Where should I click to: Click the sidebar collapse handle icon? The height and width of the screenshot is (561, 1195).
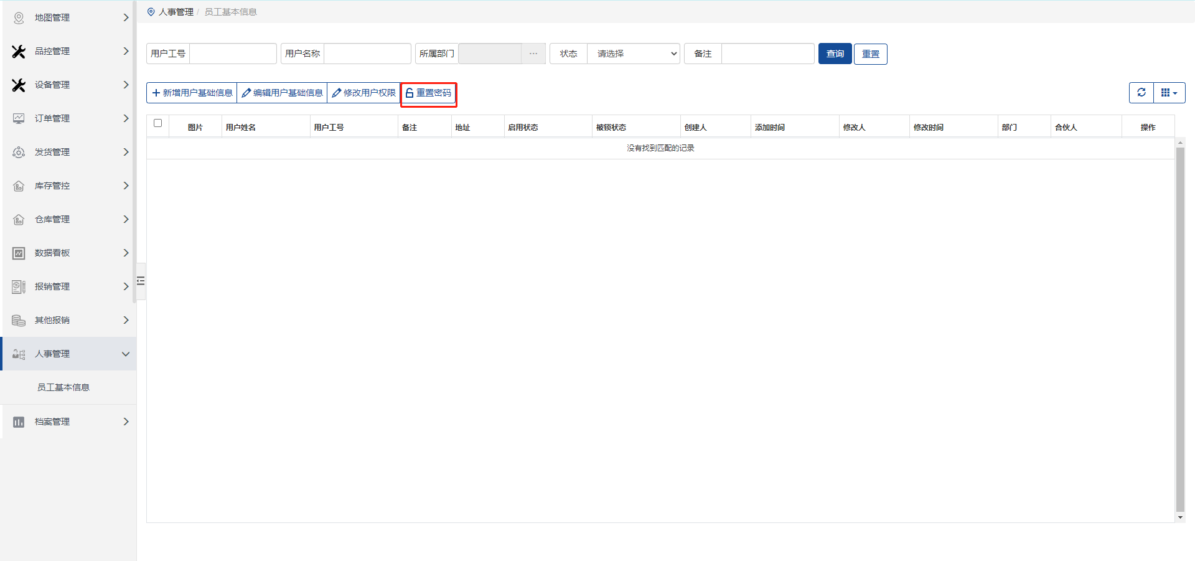pos(141,281)
